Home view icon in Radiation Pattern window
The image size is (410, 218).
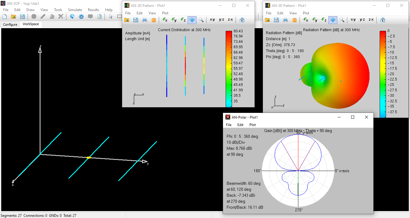383,20
